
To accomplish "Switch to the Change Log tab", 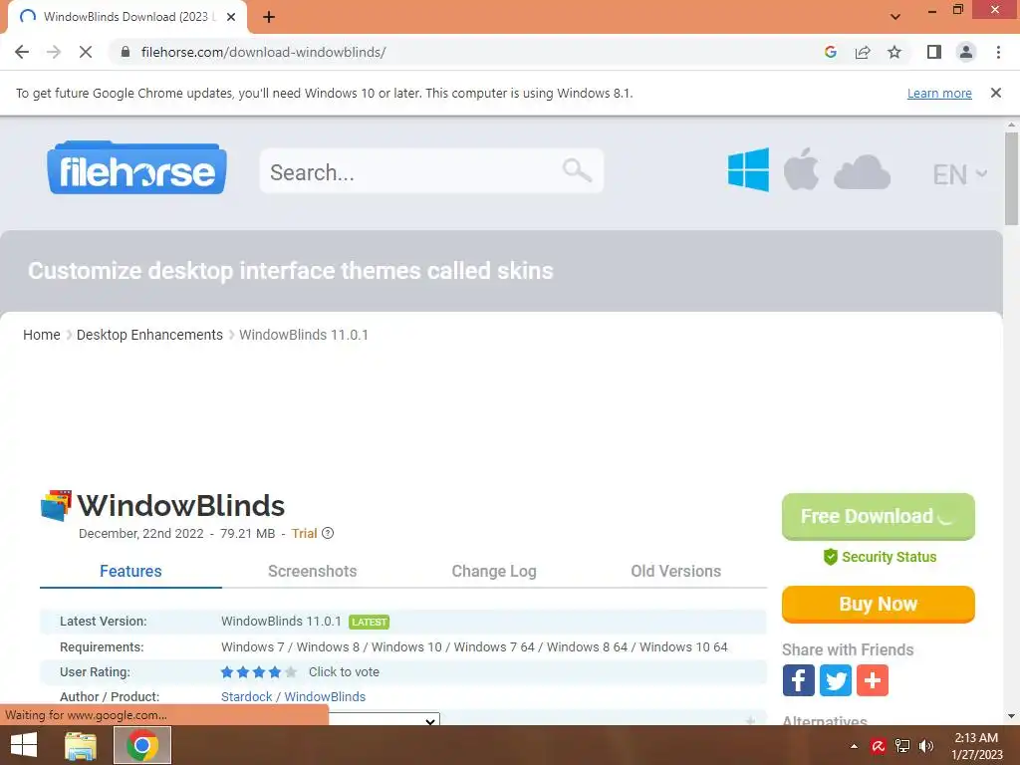I will point(494,571).
